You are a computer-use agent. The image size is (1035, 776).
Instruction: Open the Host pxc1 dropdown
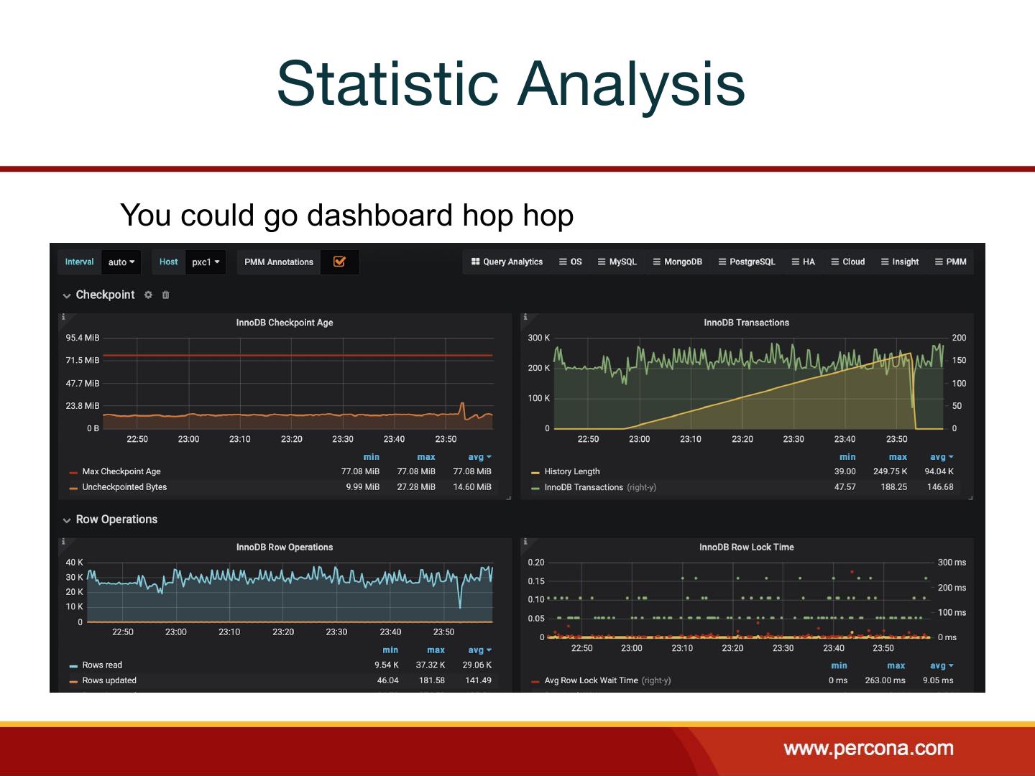[205, 262]
